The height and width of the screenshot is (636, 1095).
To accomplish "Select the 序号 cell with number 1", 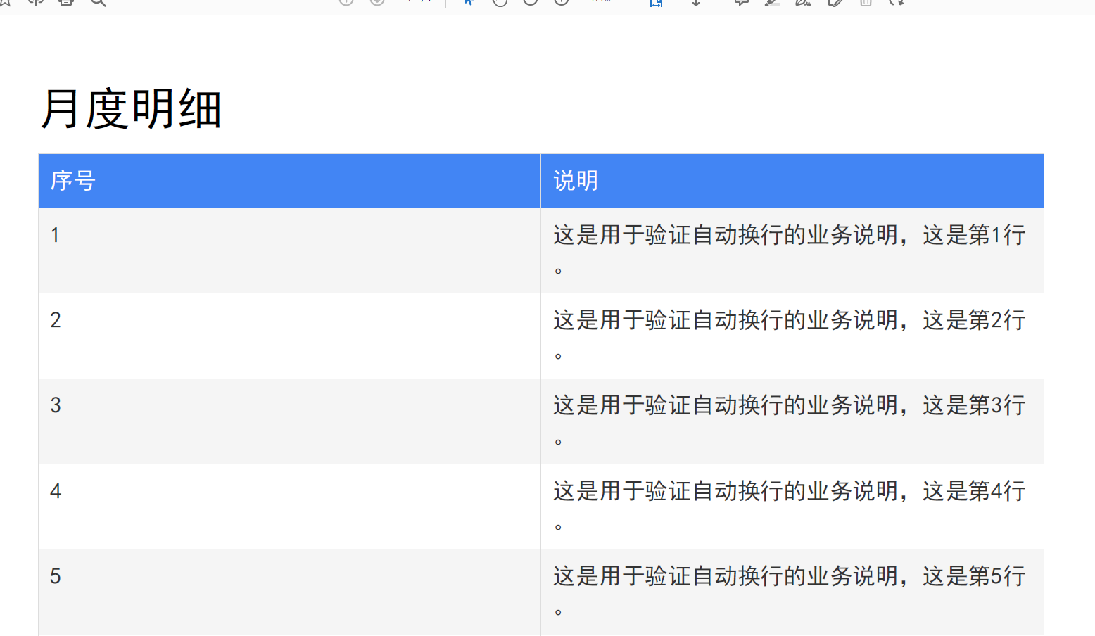I will [x=289, y=250].
